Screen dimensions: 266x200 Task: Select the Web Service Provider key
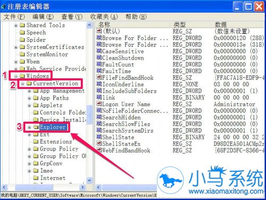(56, 69)
